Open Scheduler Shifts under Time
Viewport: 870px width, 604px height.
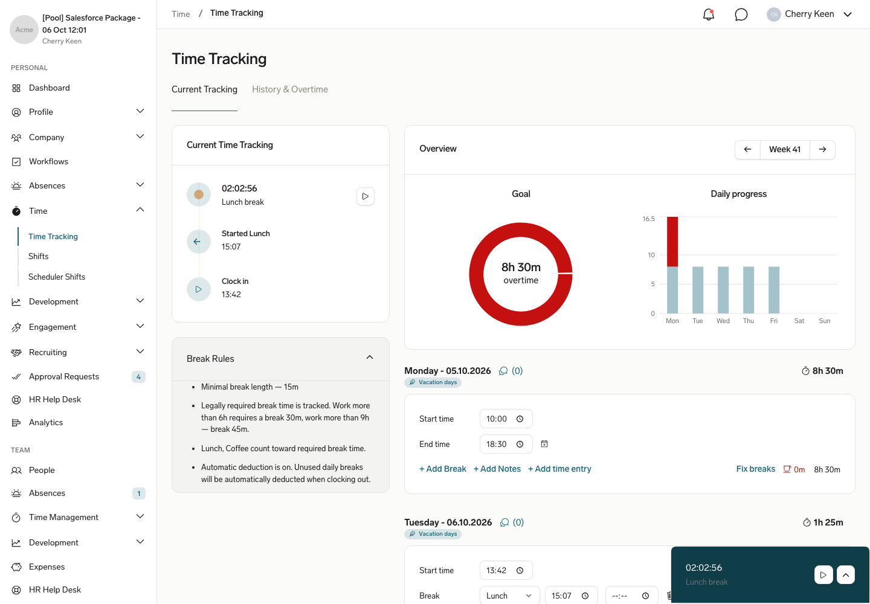point(57,277)
